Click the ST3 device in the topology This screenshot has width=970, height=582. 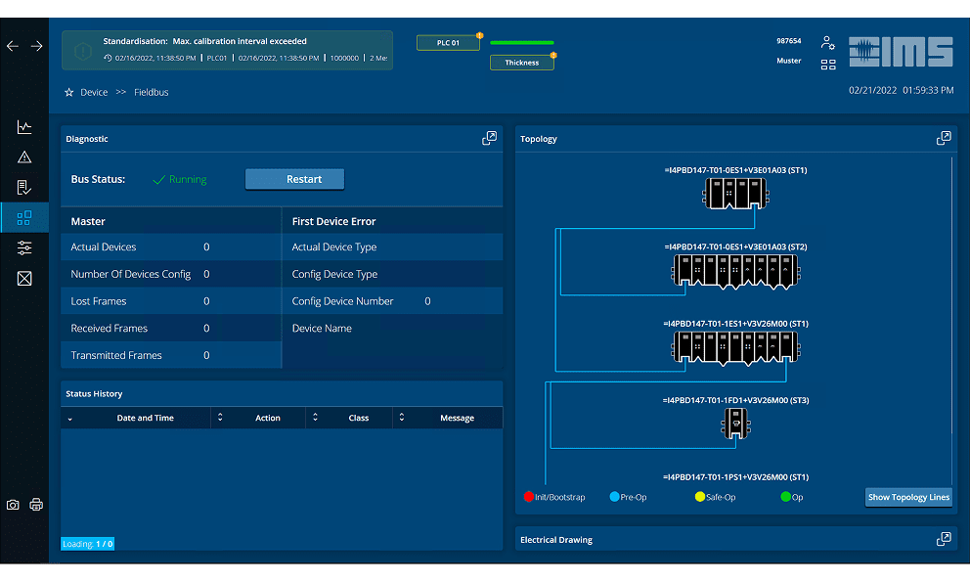[x=735, y=423]
